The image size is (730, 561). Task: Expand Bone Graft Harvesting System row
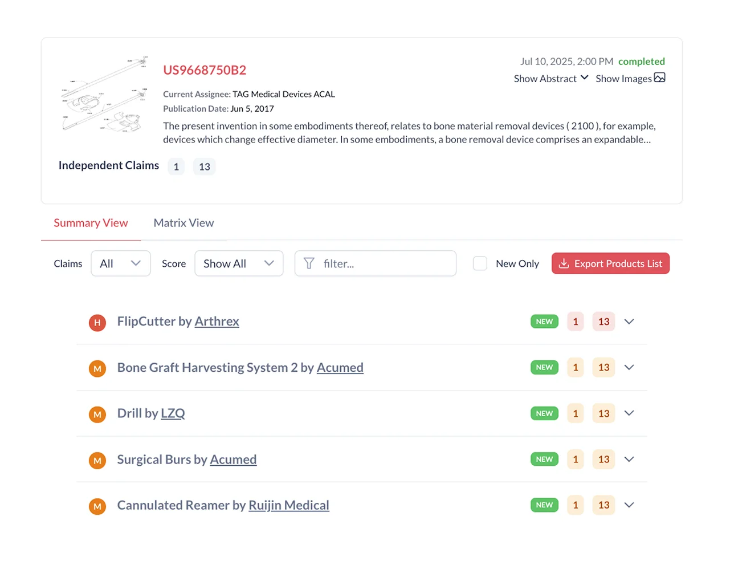pos(629,368)
